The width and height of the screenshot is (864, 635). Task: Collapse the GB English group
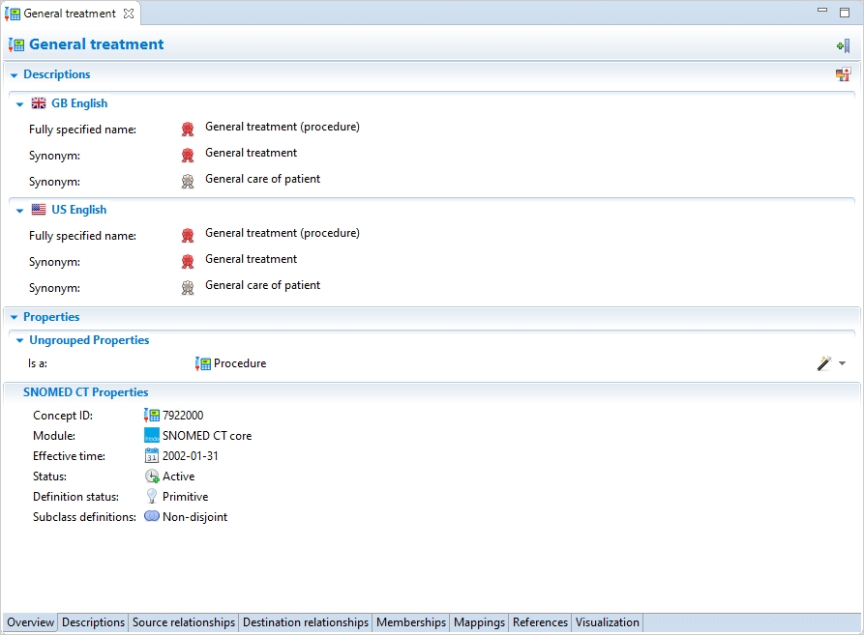(x=19, y=103)
